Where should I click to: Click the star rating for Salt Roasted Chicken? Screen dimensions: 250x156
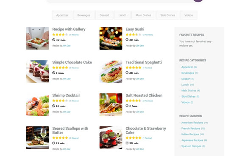(x=133, y=101)
